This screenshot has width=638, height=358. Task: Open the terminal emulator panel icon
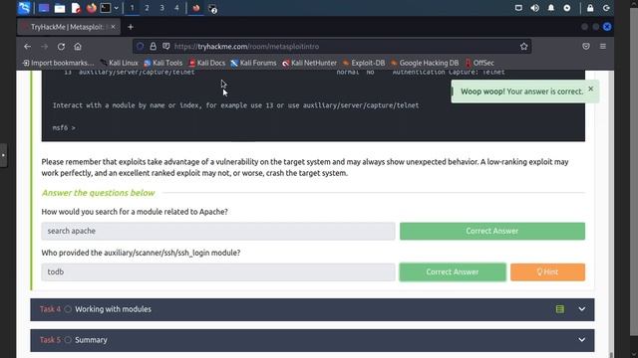tap(106, 8)
